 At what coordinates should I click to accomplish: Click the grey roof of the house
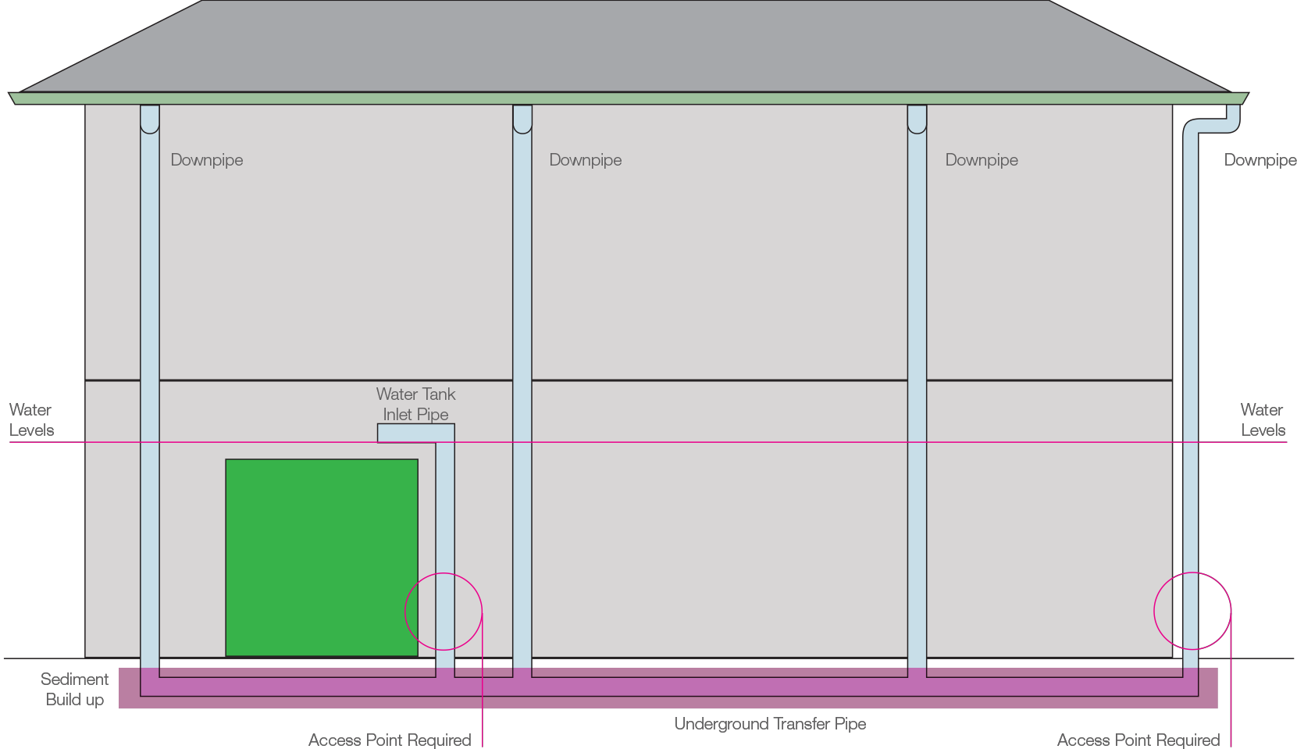[625, 47]
